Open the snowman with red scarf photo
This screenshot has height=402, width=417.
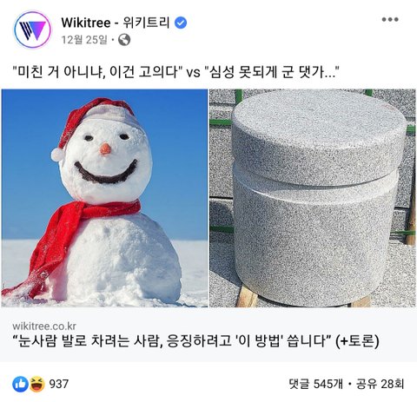click(104, 198)
